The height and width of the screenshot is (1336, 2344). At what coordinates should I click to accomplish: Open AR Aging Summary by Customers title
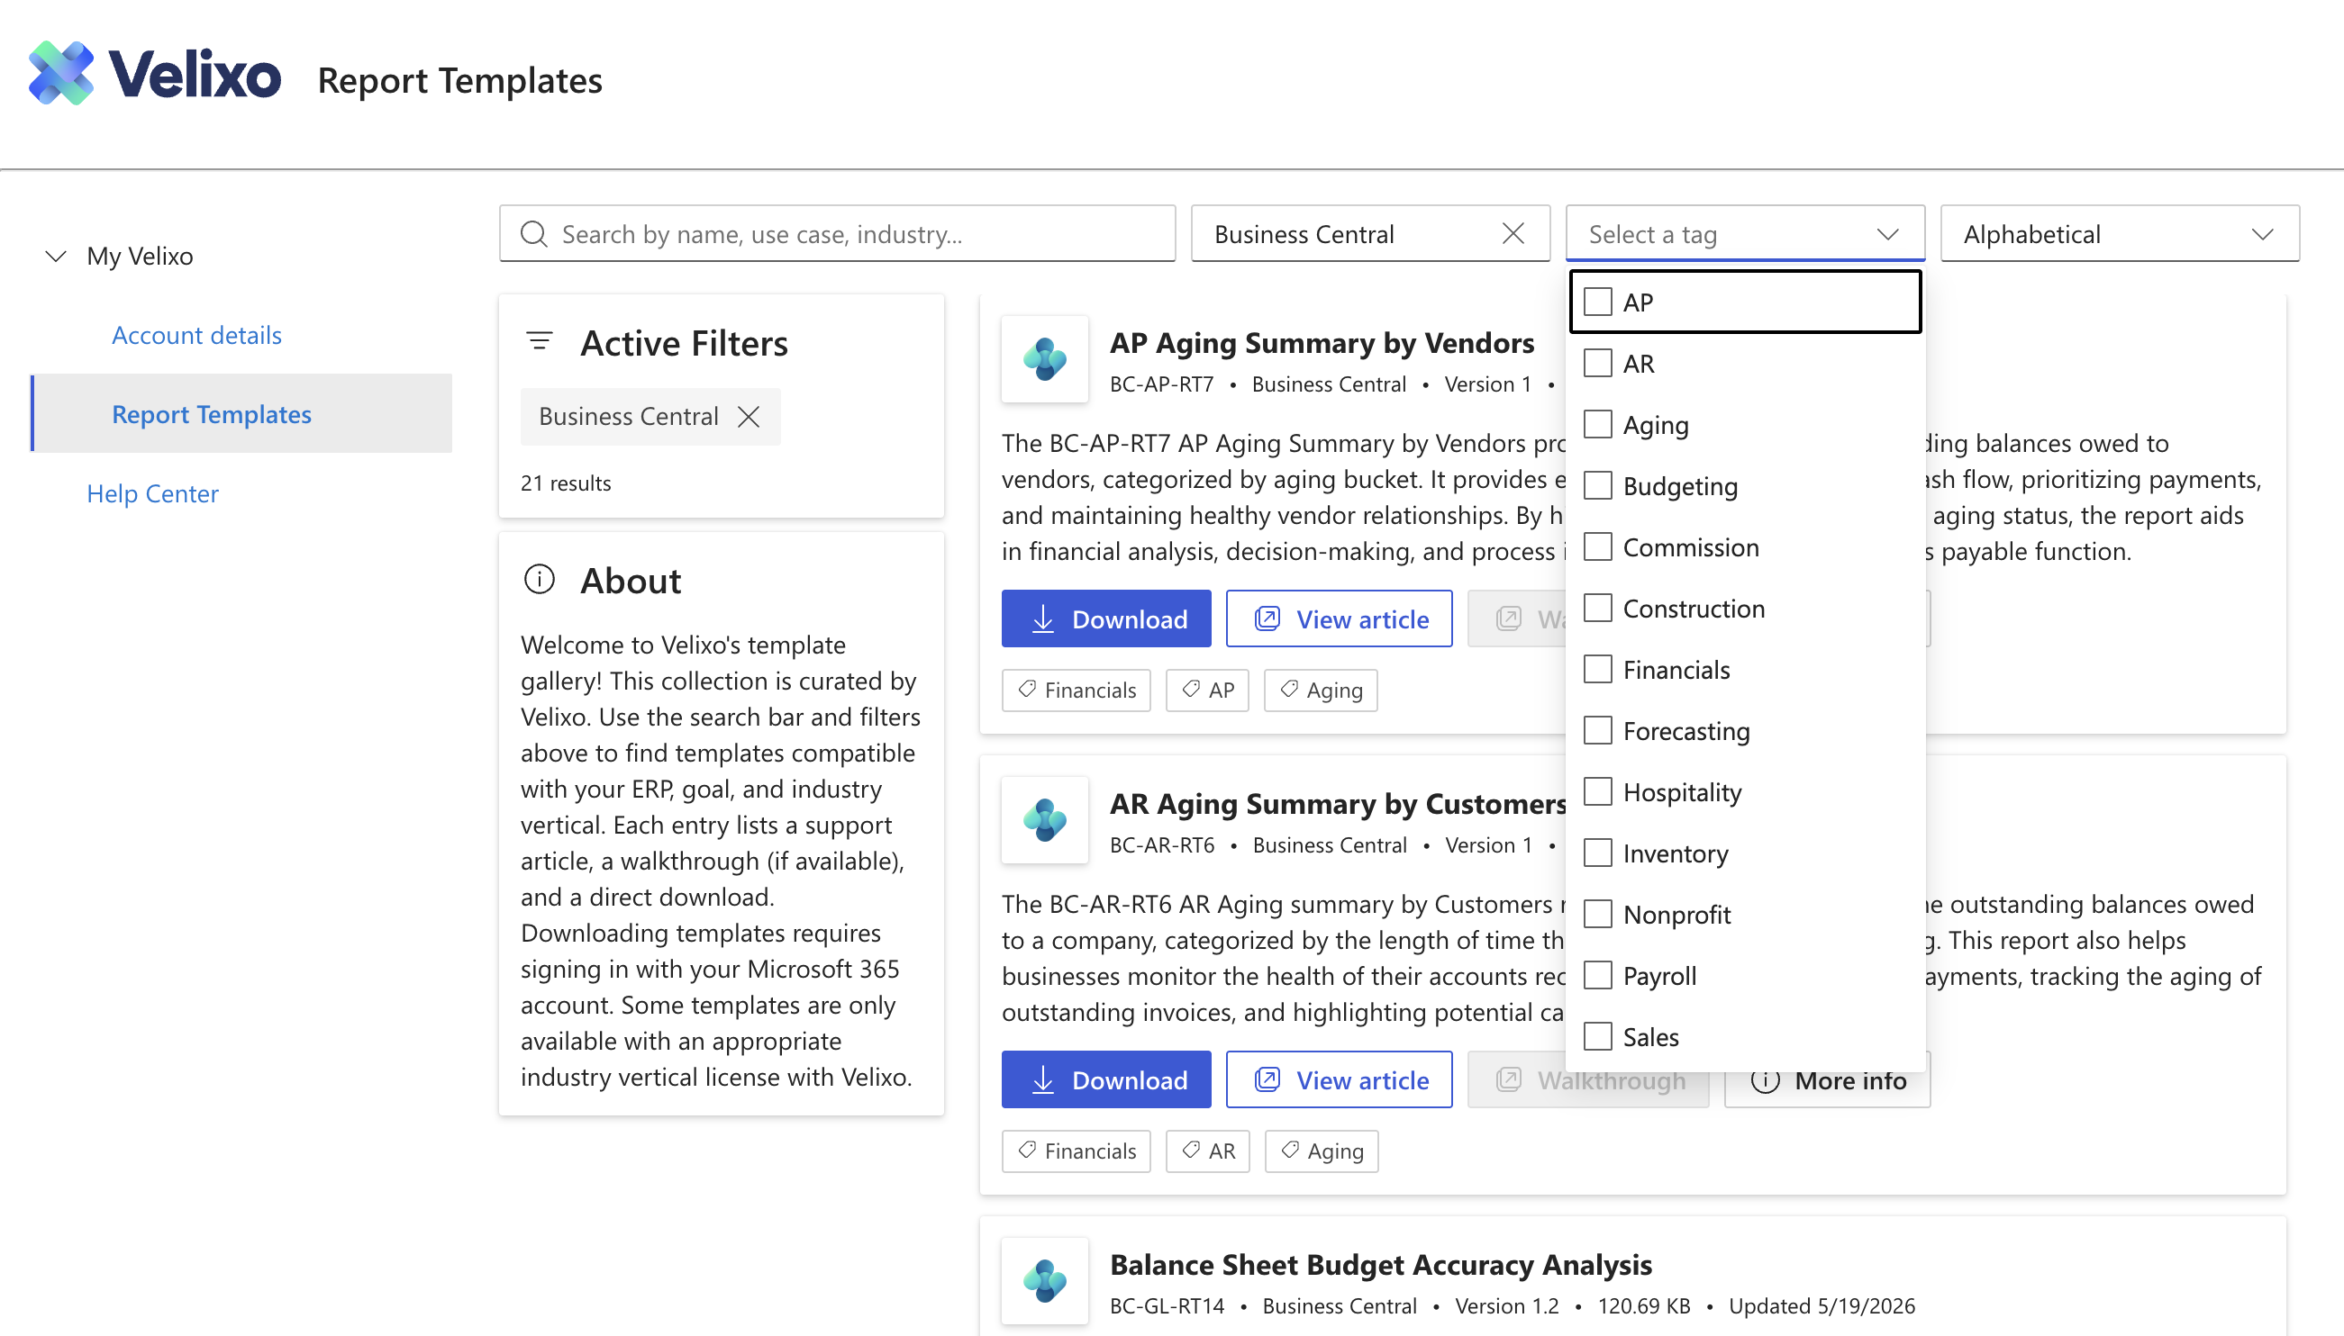tap(1338, 804)
